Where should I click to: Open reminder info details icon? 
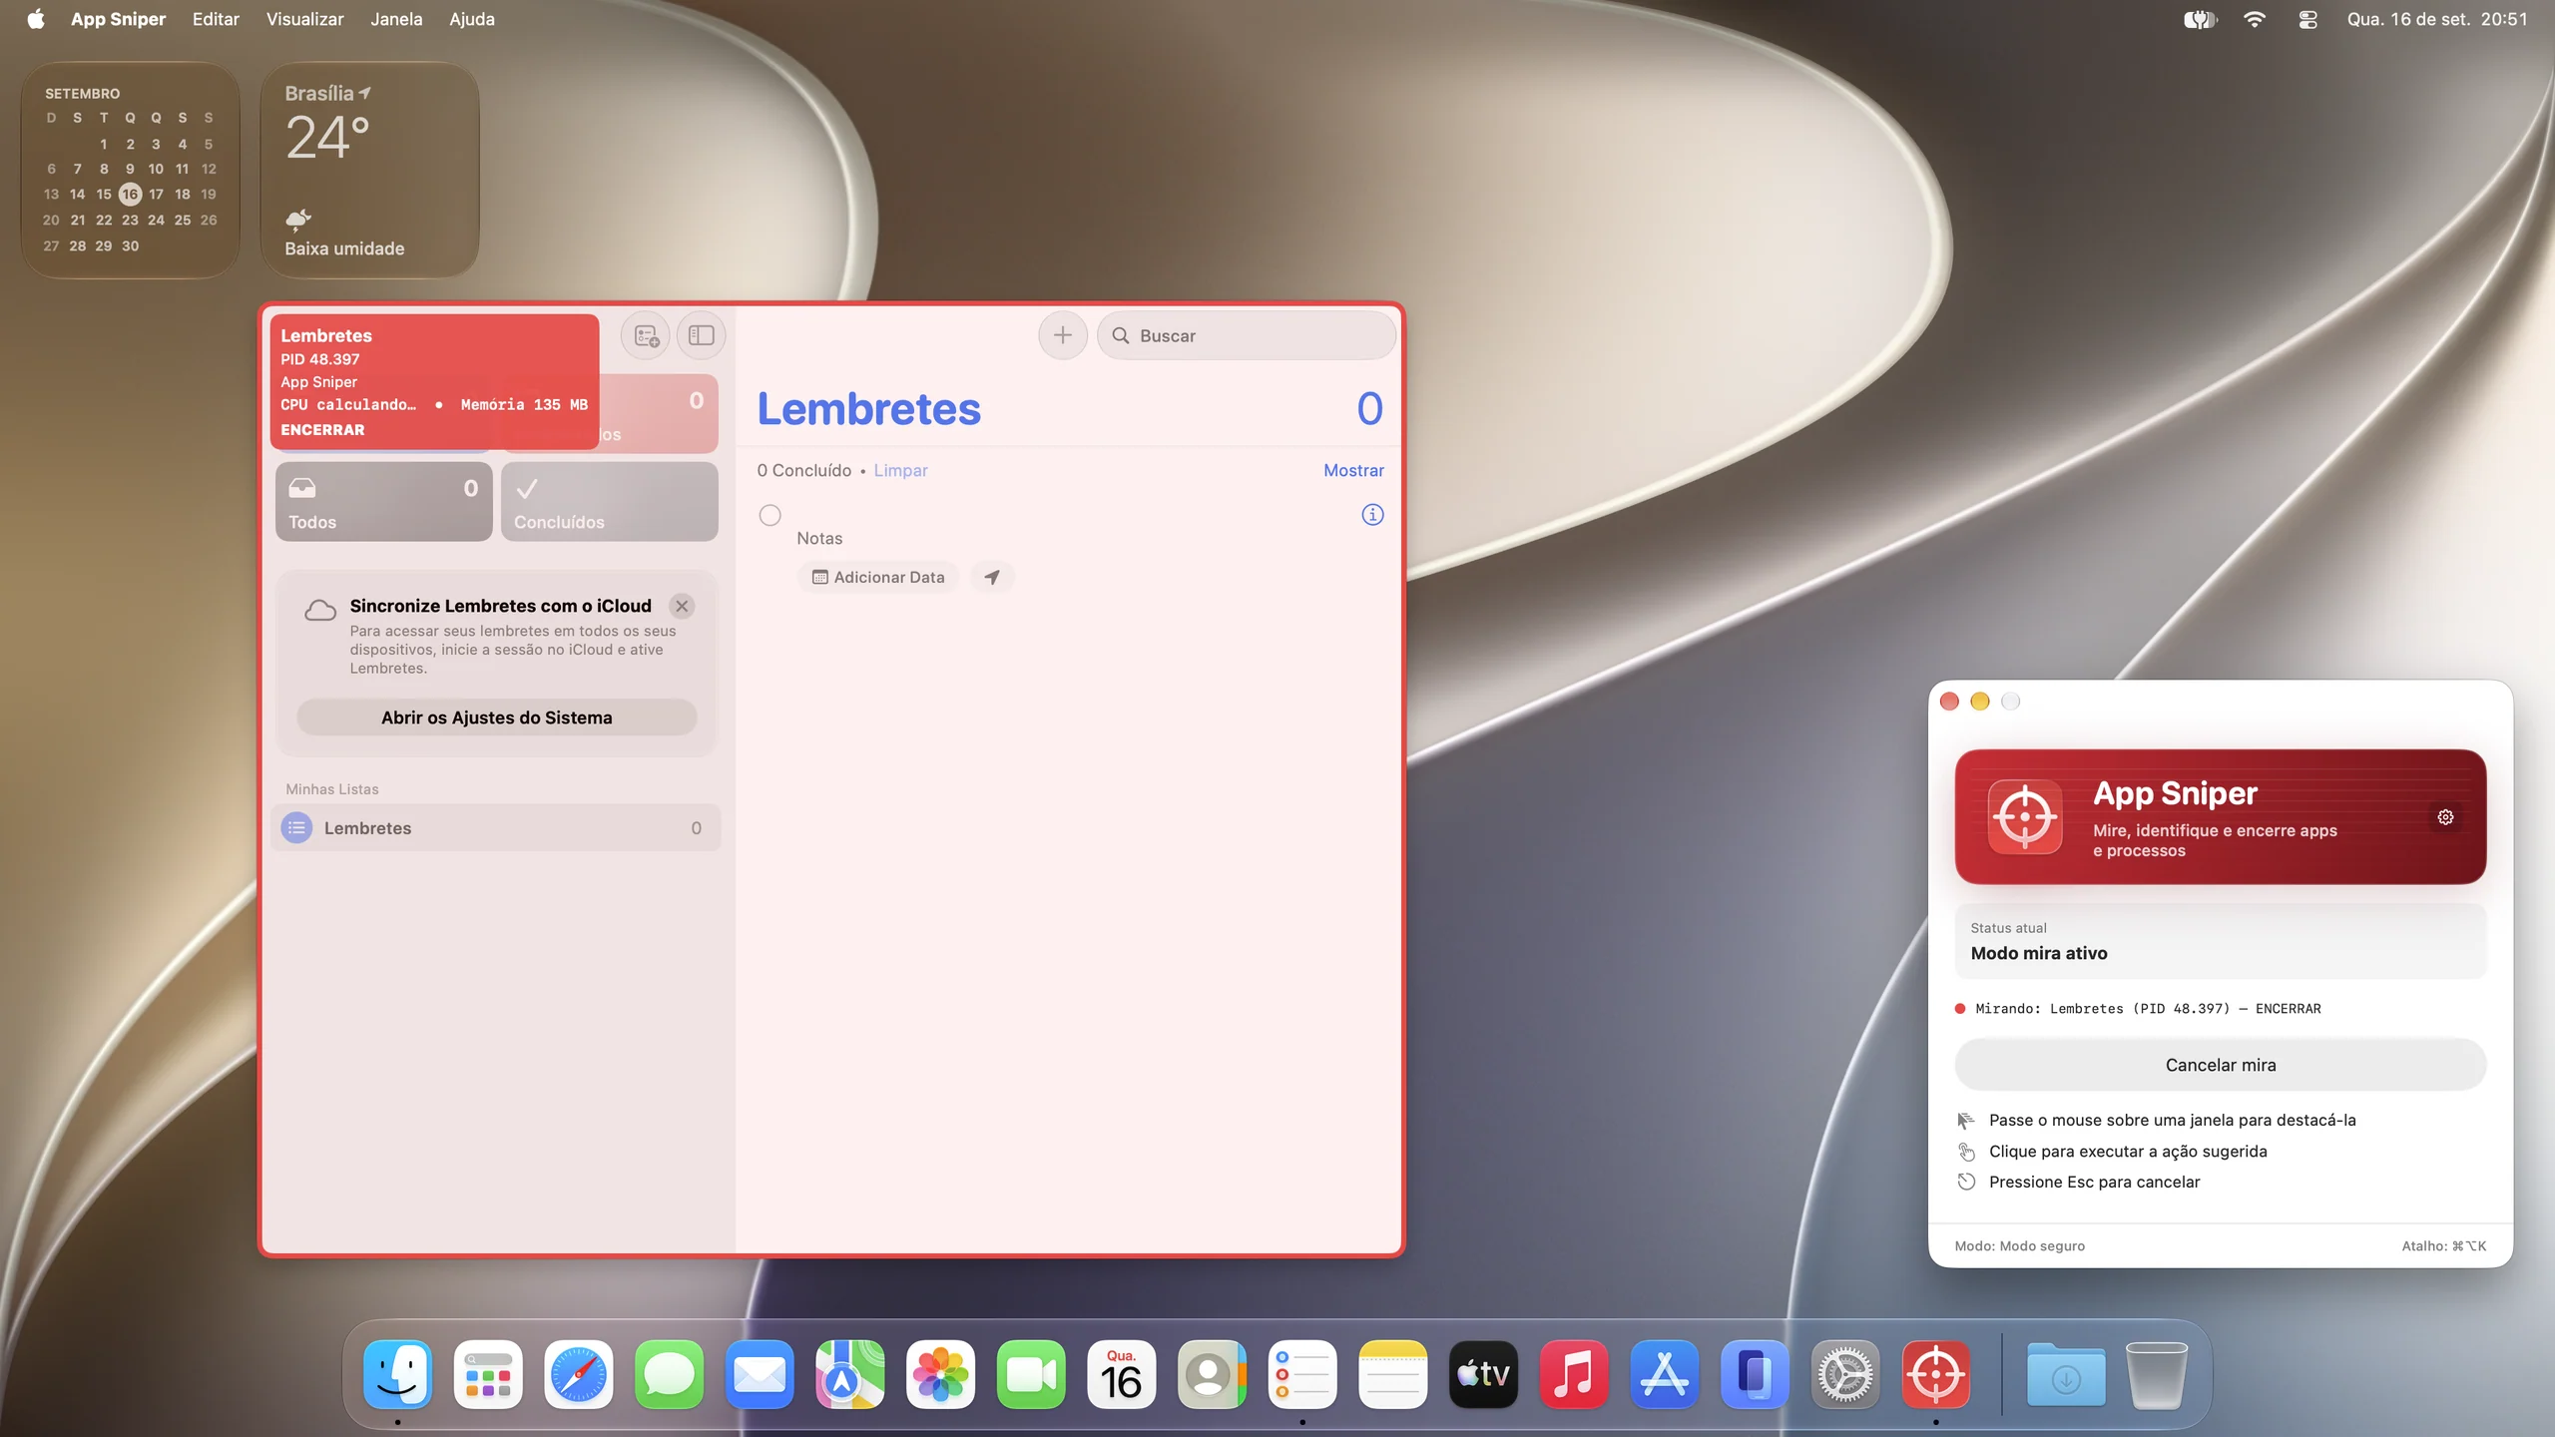click(x=1372, y=515)
